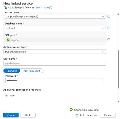The width and height of the screenshot is (120, 119).
Task: Switch credential mode to Azure Key Vault
Action: 32,71
